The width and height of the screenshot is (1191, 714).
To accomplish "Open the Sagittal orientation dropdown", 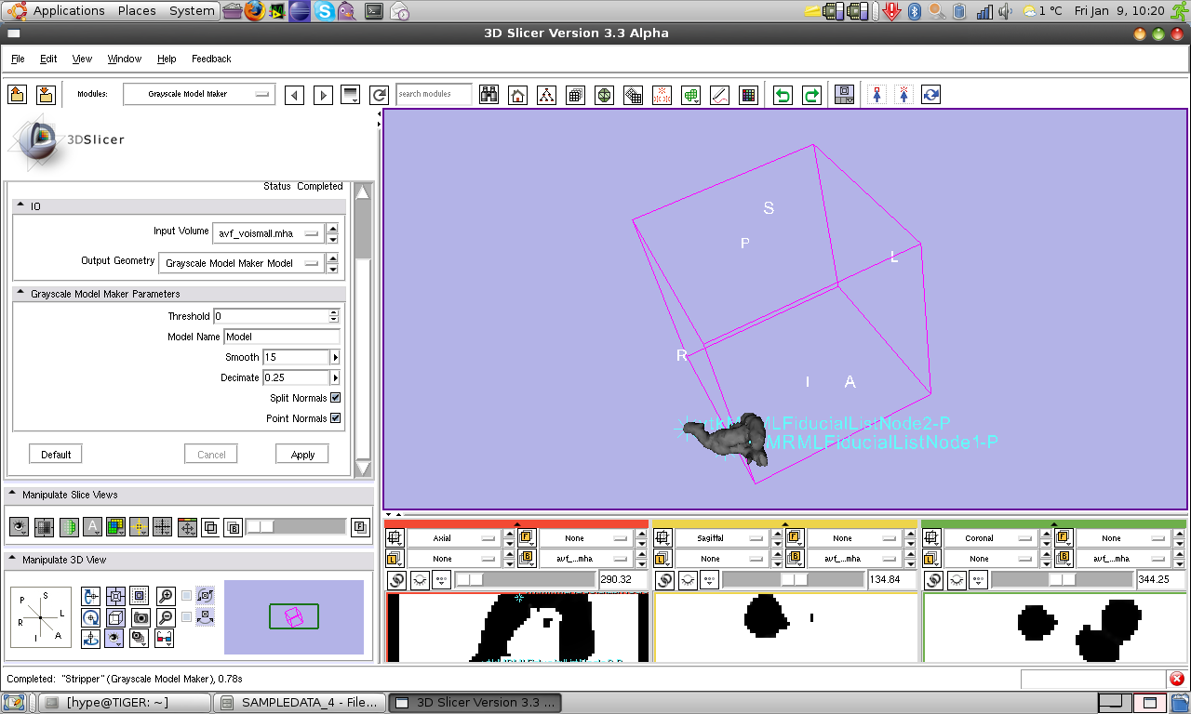I will (722, 538).
